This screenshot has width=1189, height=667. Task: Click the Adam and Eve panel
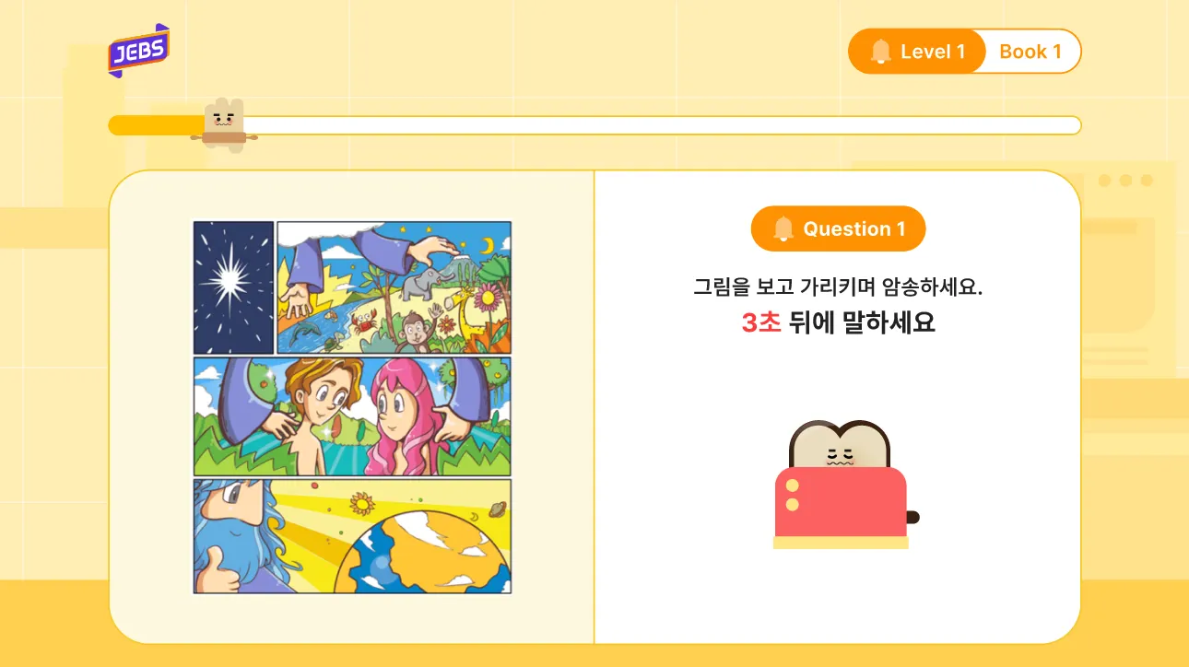point(352,416)
